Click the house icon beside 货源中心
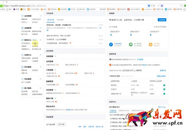The image size is (186, 130). [x=22, y=55]
